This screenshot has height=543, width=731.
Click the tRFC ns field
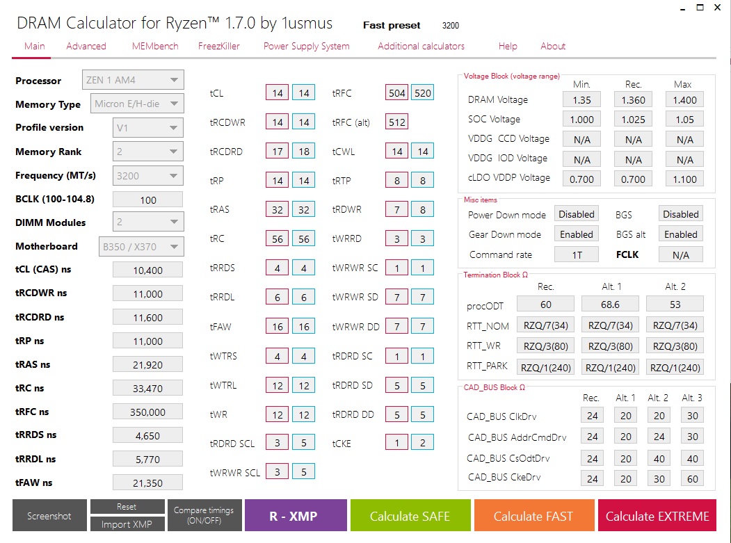click(x=147, y=412)
